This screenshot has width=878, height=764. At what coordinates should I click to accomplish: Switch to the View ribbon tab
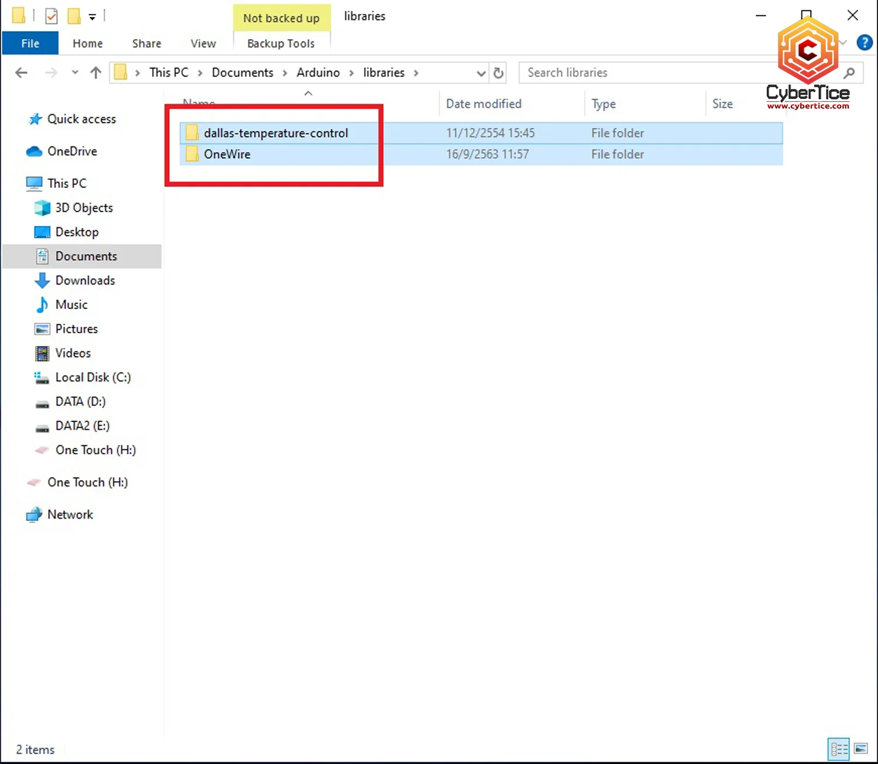pos(203,43)
